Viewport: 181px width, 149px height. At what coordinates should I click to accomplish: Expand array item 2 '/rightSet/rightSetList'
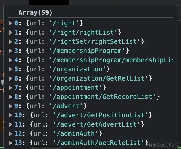click(11, 42)
